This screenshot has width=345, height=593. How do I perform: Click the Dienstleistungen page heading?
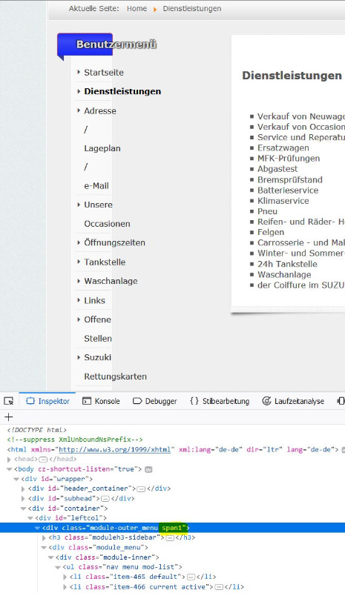pyautogui.click(x=292, y=76)
